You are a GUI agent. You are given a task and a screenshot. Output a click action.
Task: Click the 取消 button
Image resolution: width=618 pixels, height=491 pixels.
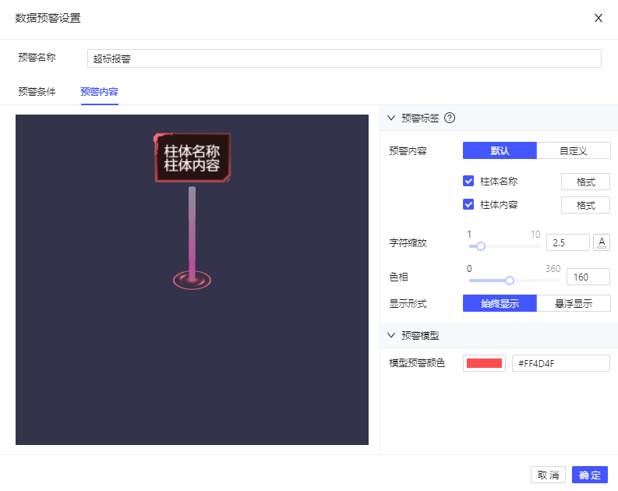point(548,475)
